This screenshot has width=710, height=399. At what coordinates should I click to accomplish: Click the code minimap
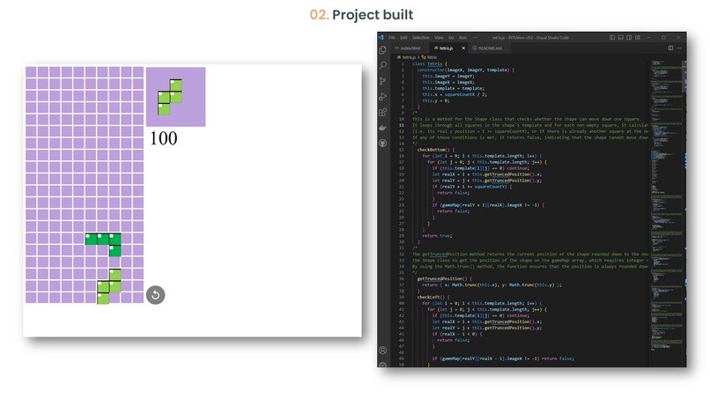click(x=667, y=203)
